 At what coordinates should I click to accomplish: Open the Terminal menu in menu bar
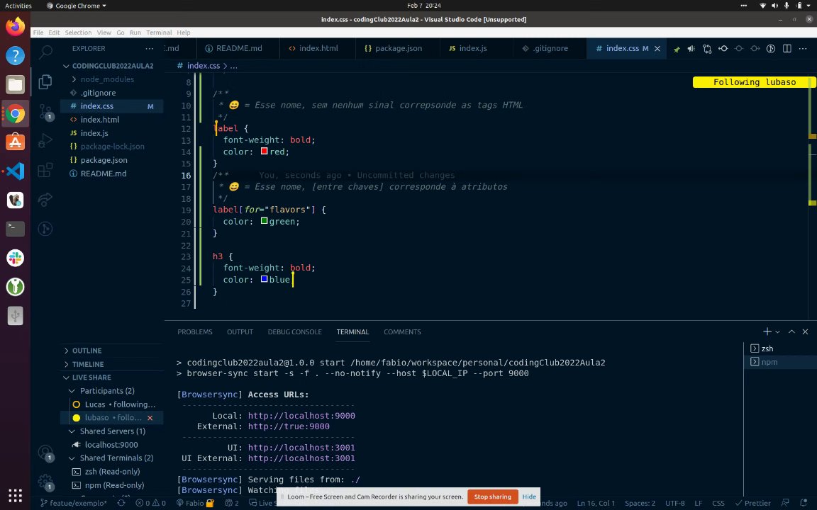159,33
